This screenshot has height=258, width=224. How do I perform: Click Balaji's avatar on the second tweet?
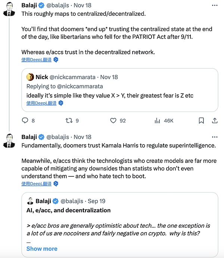point(9,142)
